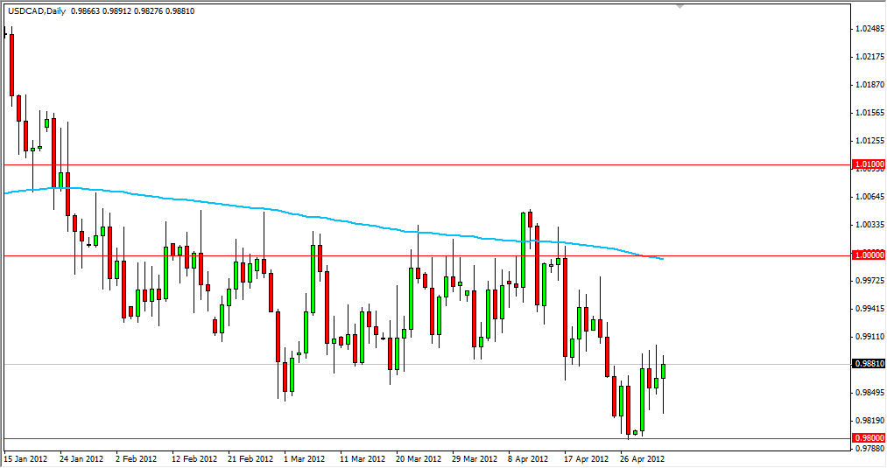This screenshot has width=887, height=468.
Task: Click the chart shift triangle marker
Action: click(679, 7)
